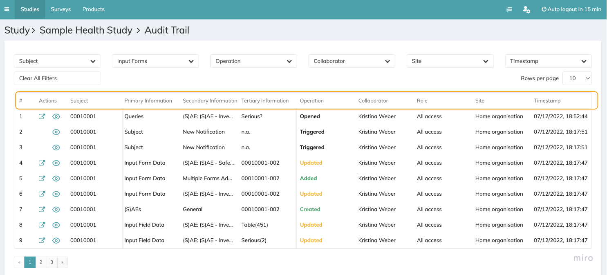Expand the Timestamp filter dropdown
This screenshot has height=275, width=607.
coord(549,61)
